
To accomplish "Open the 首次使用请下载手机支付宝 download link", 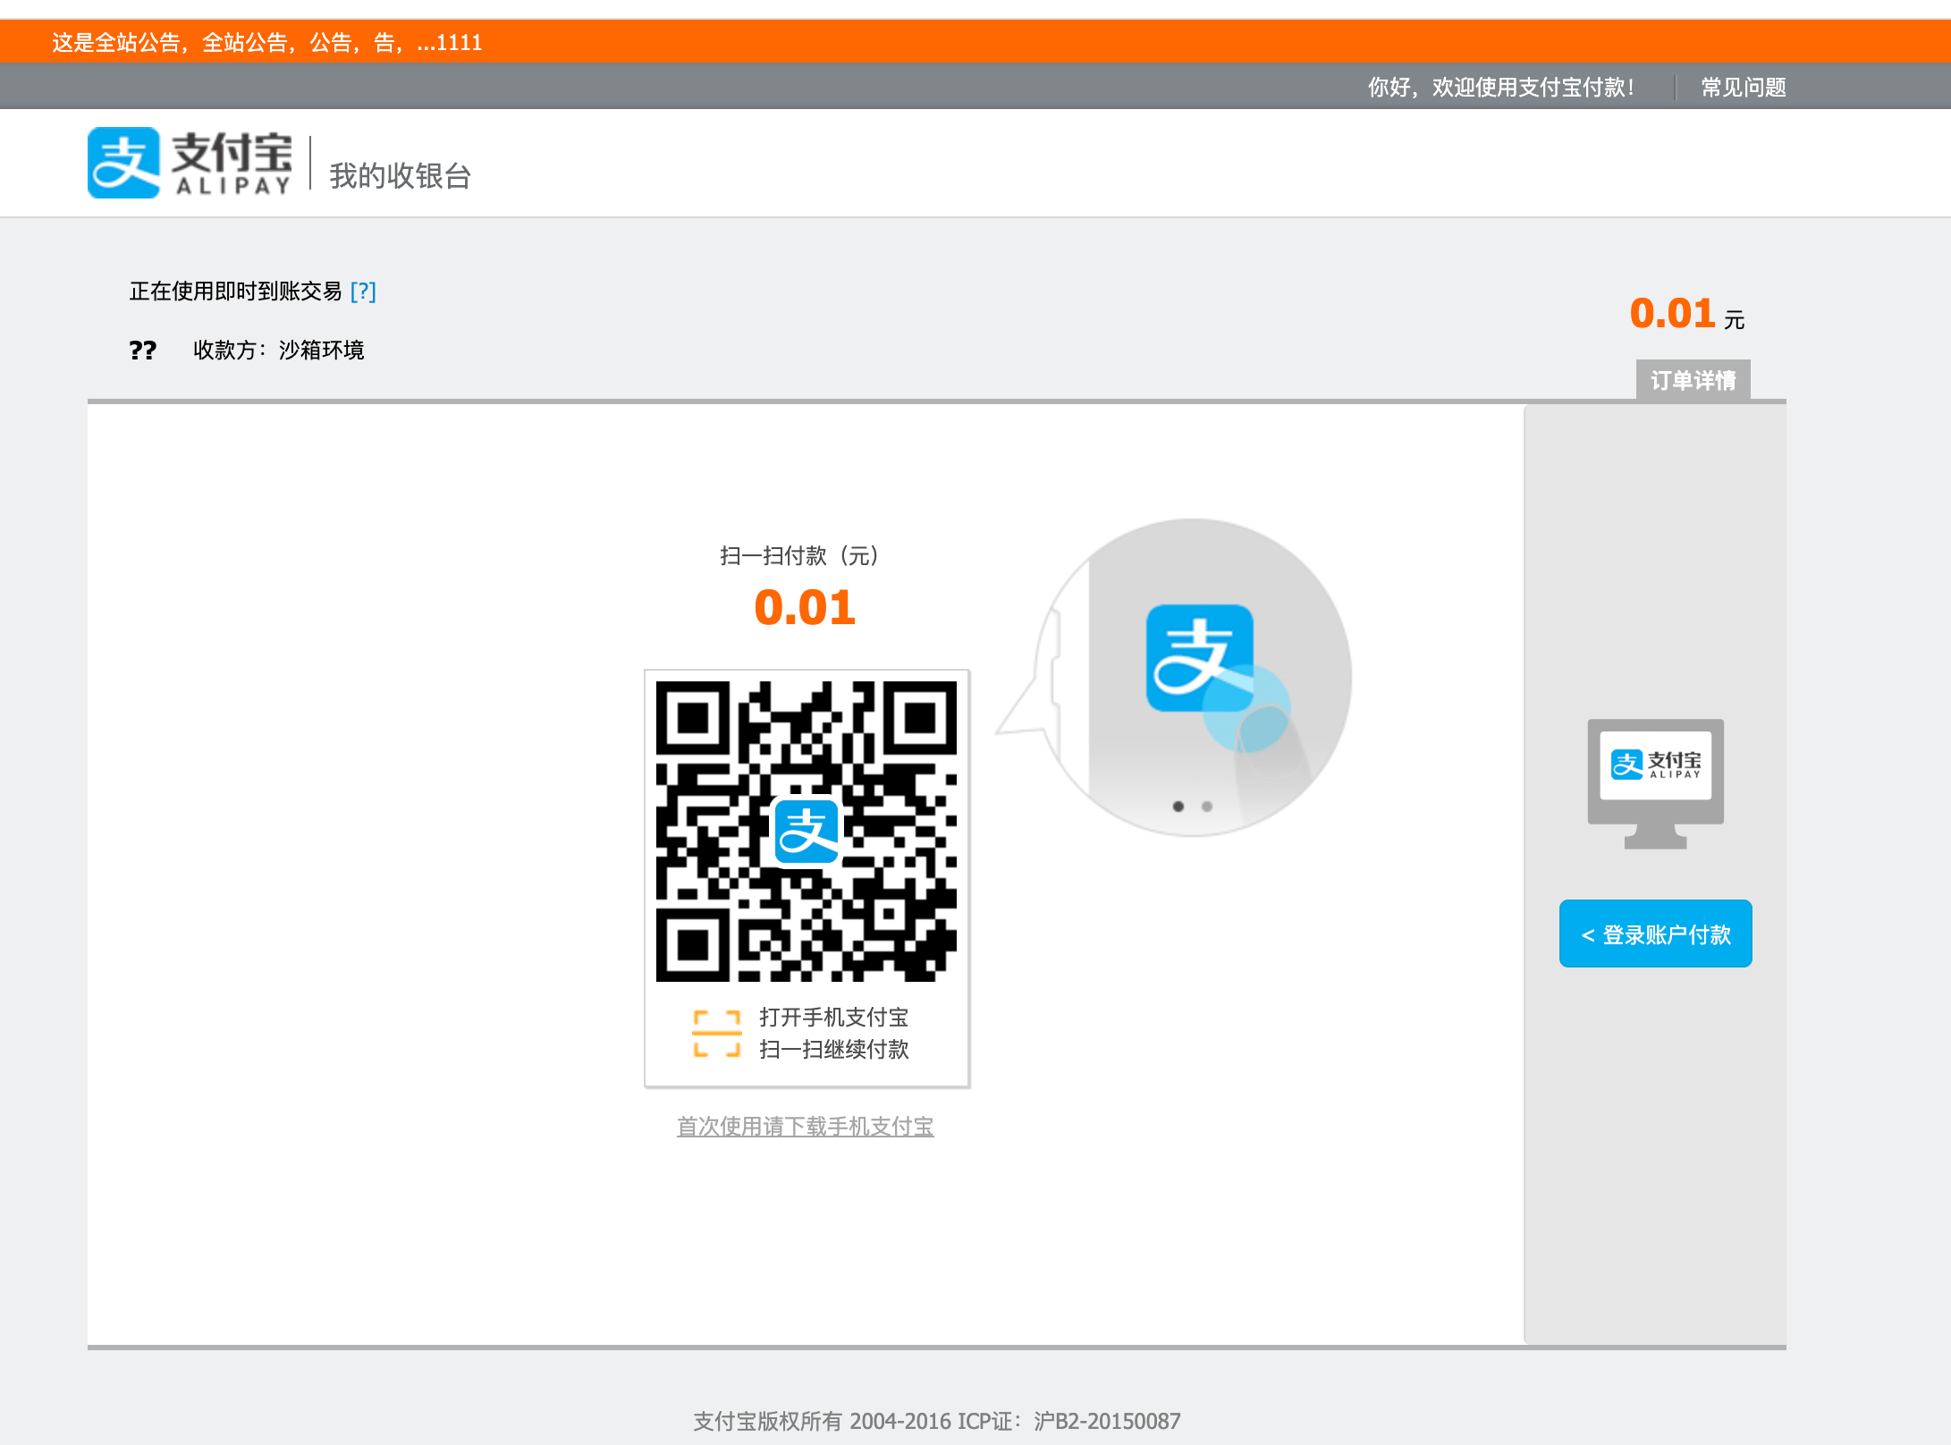I will coord(805,1127).
